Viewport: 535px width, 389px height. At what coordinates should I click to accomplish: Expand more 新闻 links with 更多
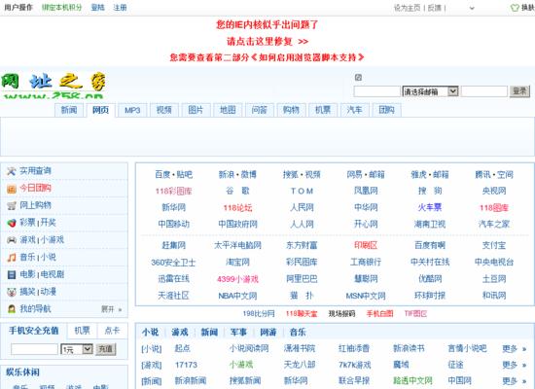click(514, 380)
